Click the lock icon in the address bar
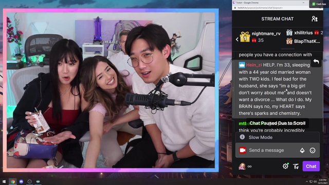The height and width of the screenshot is (185, 329). point(235,8)
